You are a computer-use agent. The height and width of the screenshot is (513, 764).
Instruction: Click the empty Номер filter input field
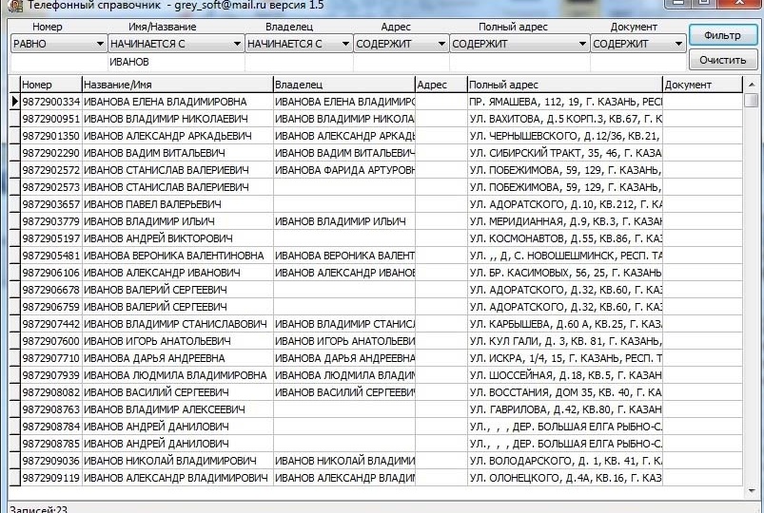coord(59,62)
